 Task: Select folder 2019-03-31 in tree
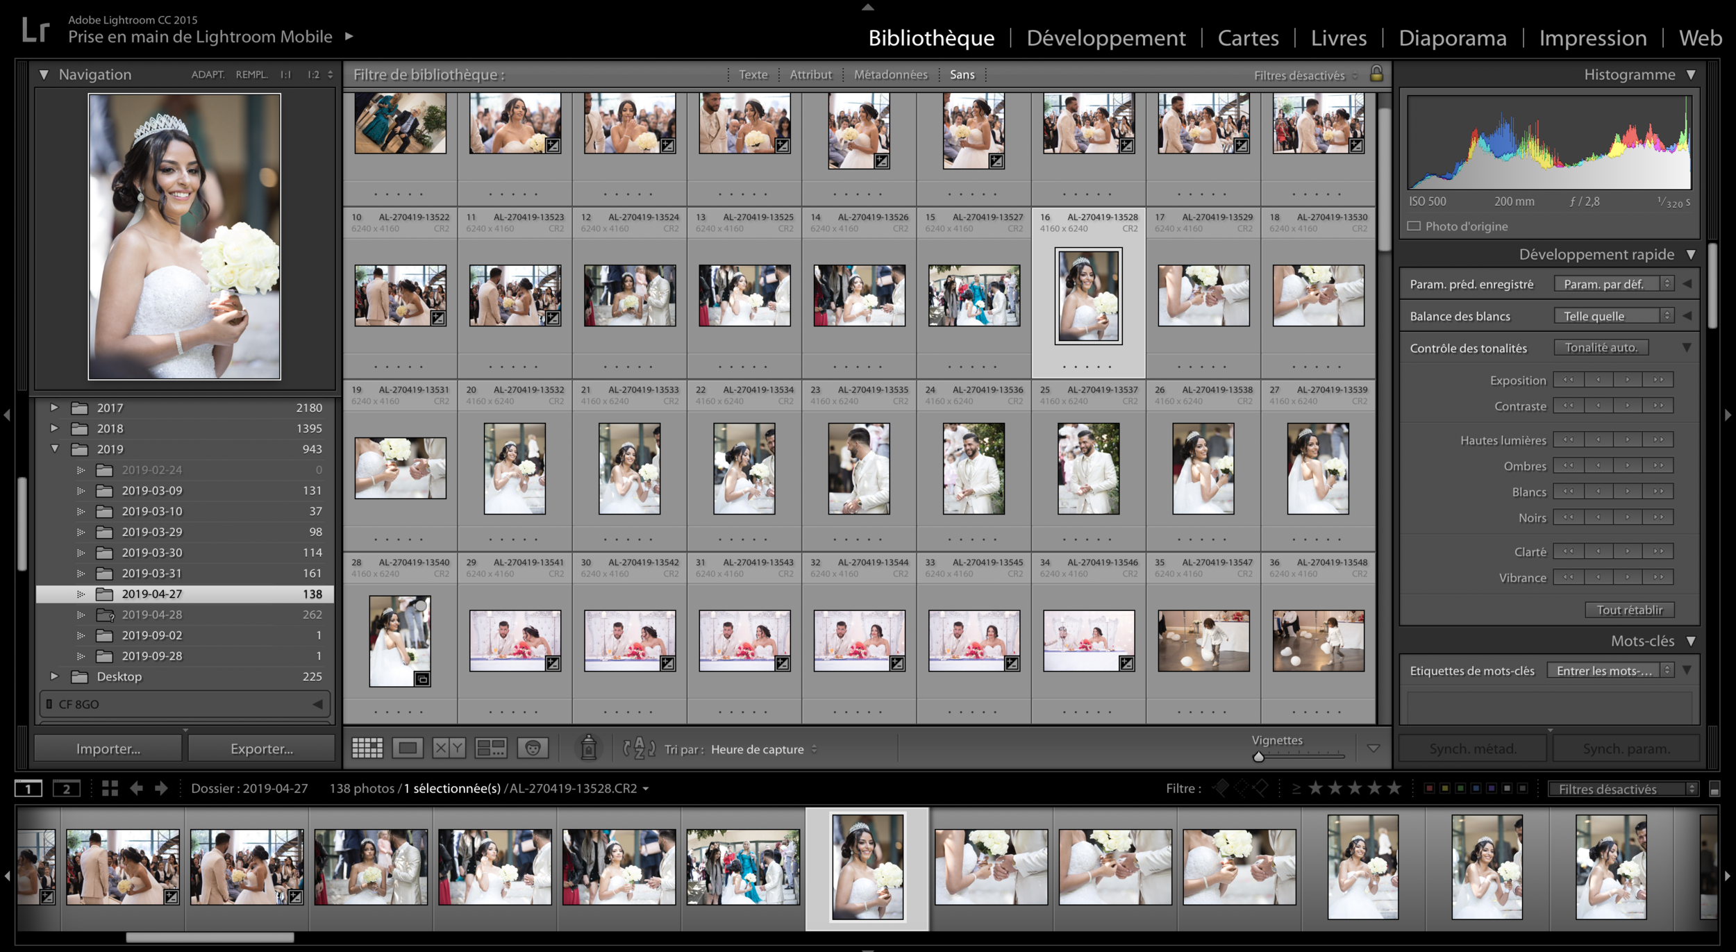(x=152, y=573)
